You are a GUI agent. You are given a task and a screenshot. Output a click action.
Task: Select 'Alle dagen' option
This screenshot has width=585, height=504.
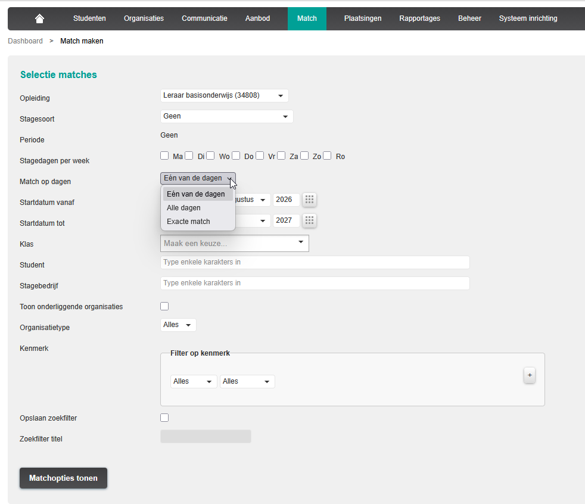(x=198, y=208)
